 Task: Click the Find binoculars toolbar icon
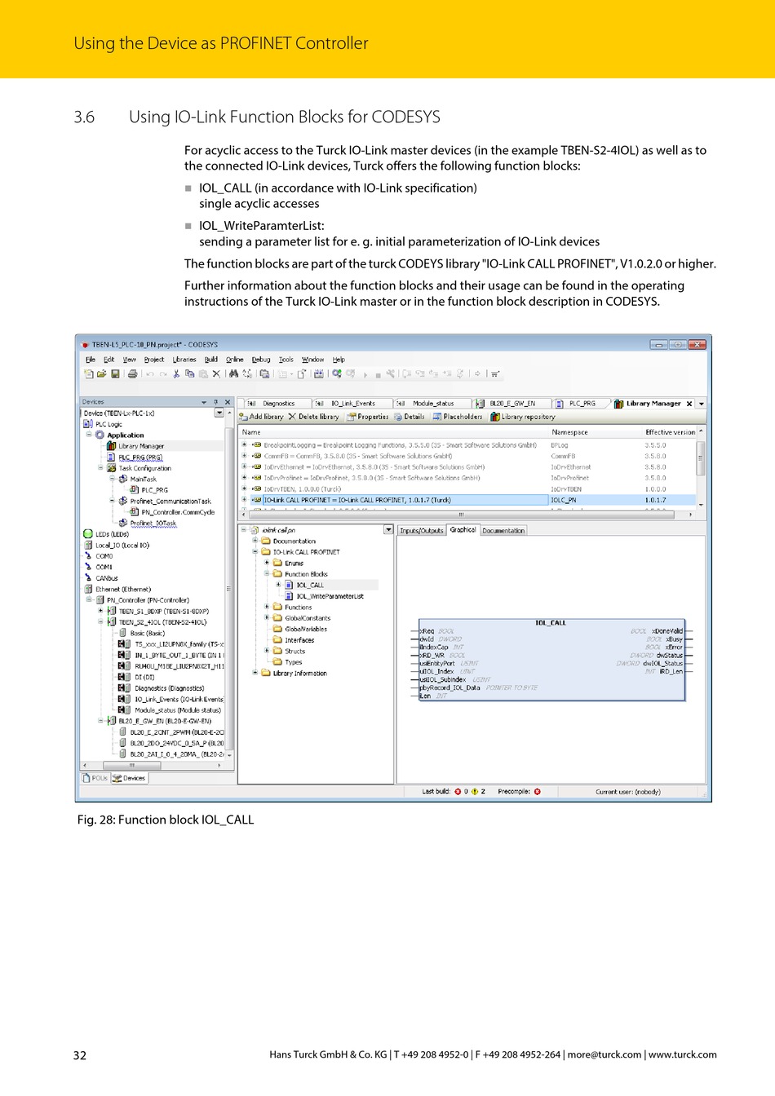pos(234,374)
